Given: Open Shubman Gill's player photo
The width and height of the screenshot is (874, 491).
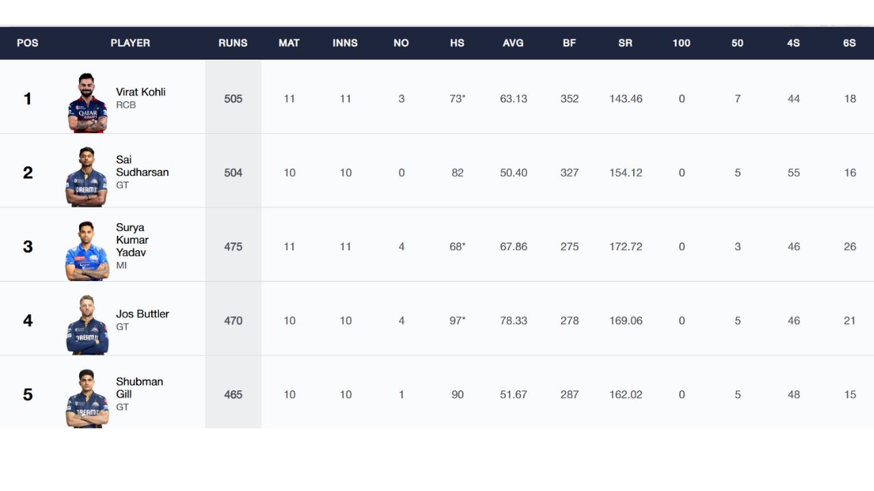Looking at the screenshot, I should coord(87,398).
